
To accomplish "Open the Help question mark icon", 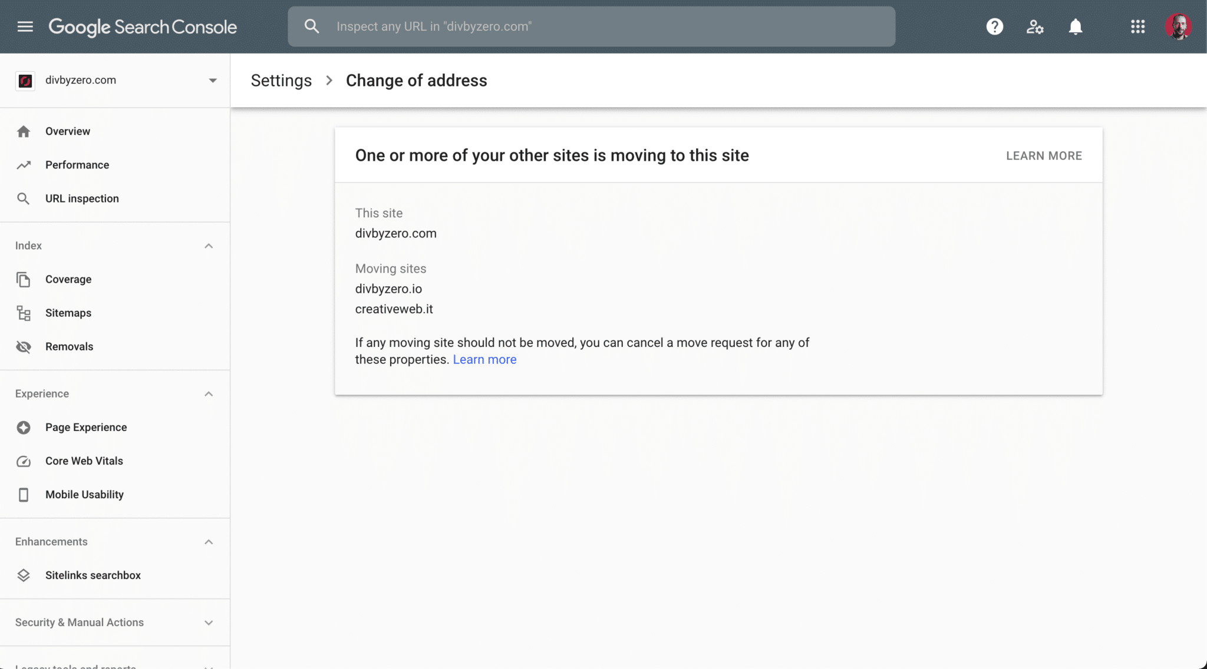I will pos(995,27).
